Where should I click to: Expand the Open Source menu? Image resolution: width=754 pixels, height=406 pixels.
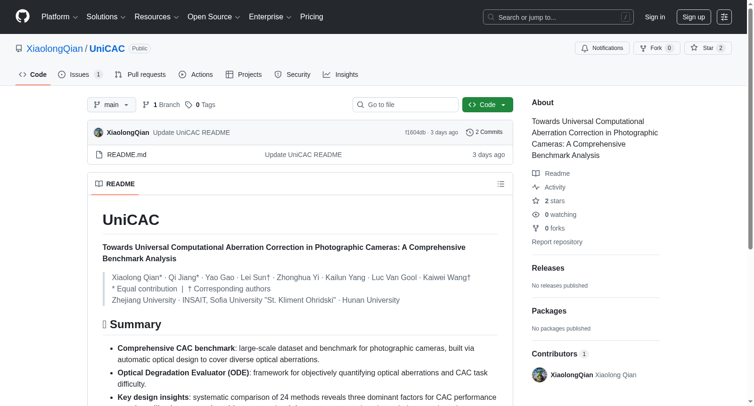[214, 17]
